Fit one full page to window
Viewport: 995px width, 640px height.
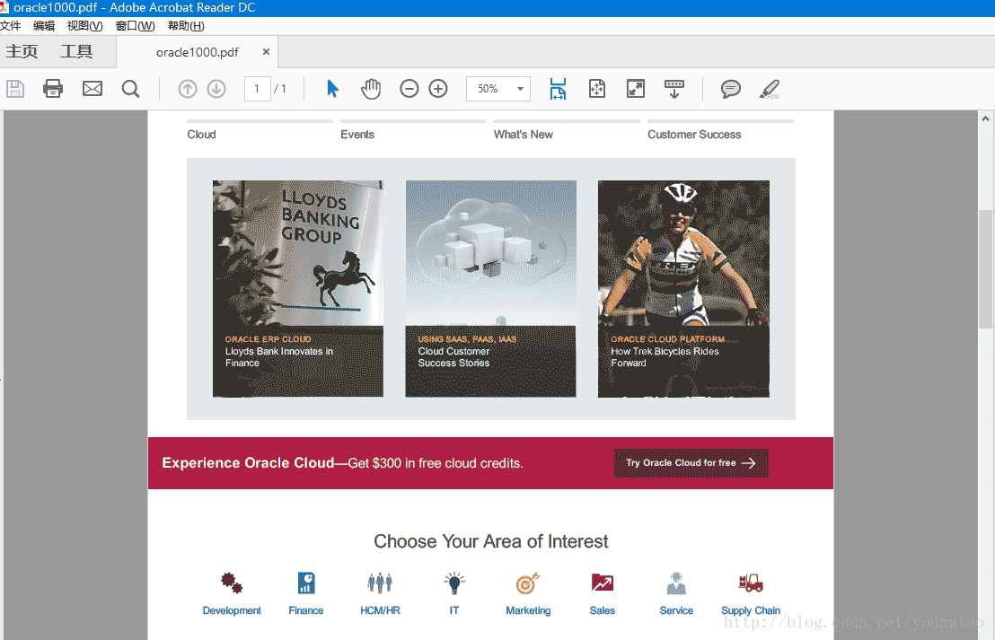point(597,89)
